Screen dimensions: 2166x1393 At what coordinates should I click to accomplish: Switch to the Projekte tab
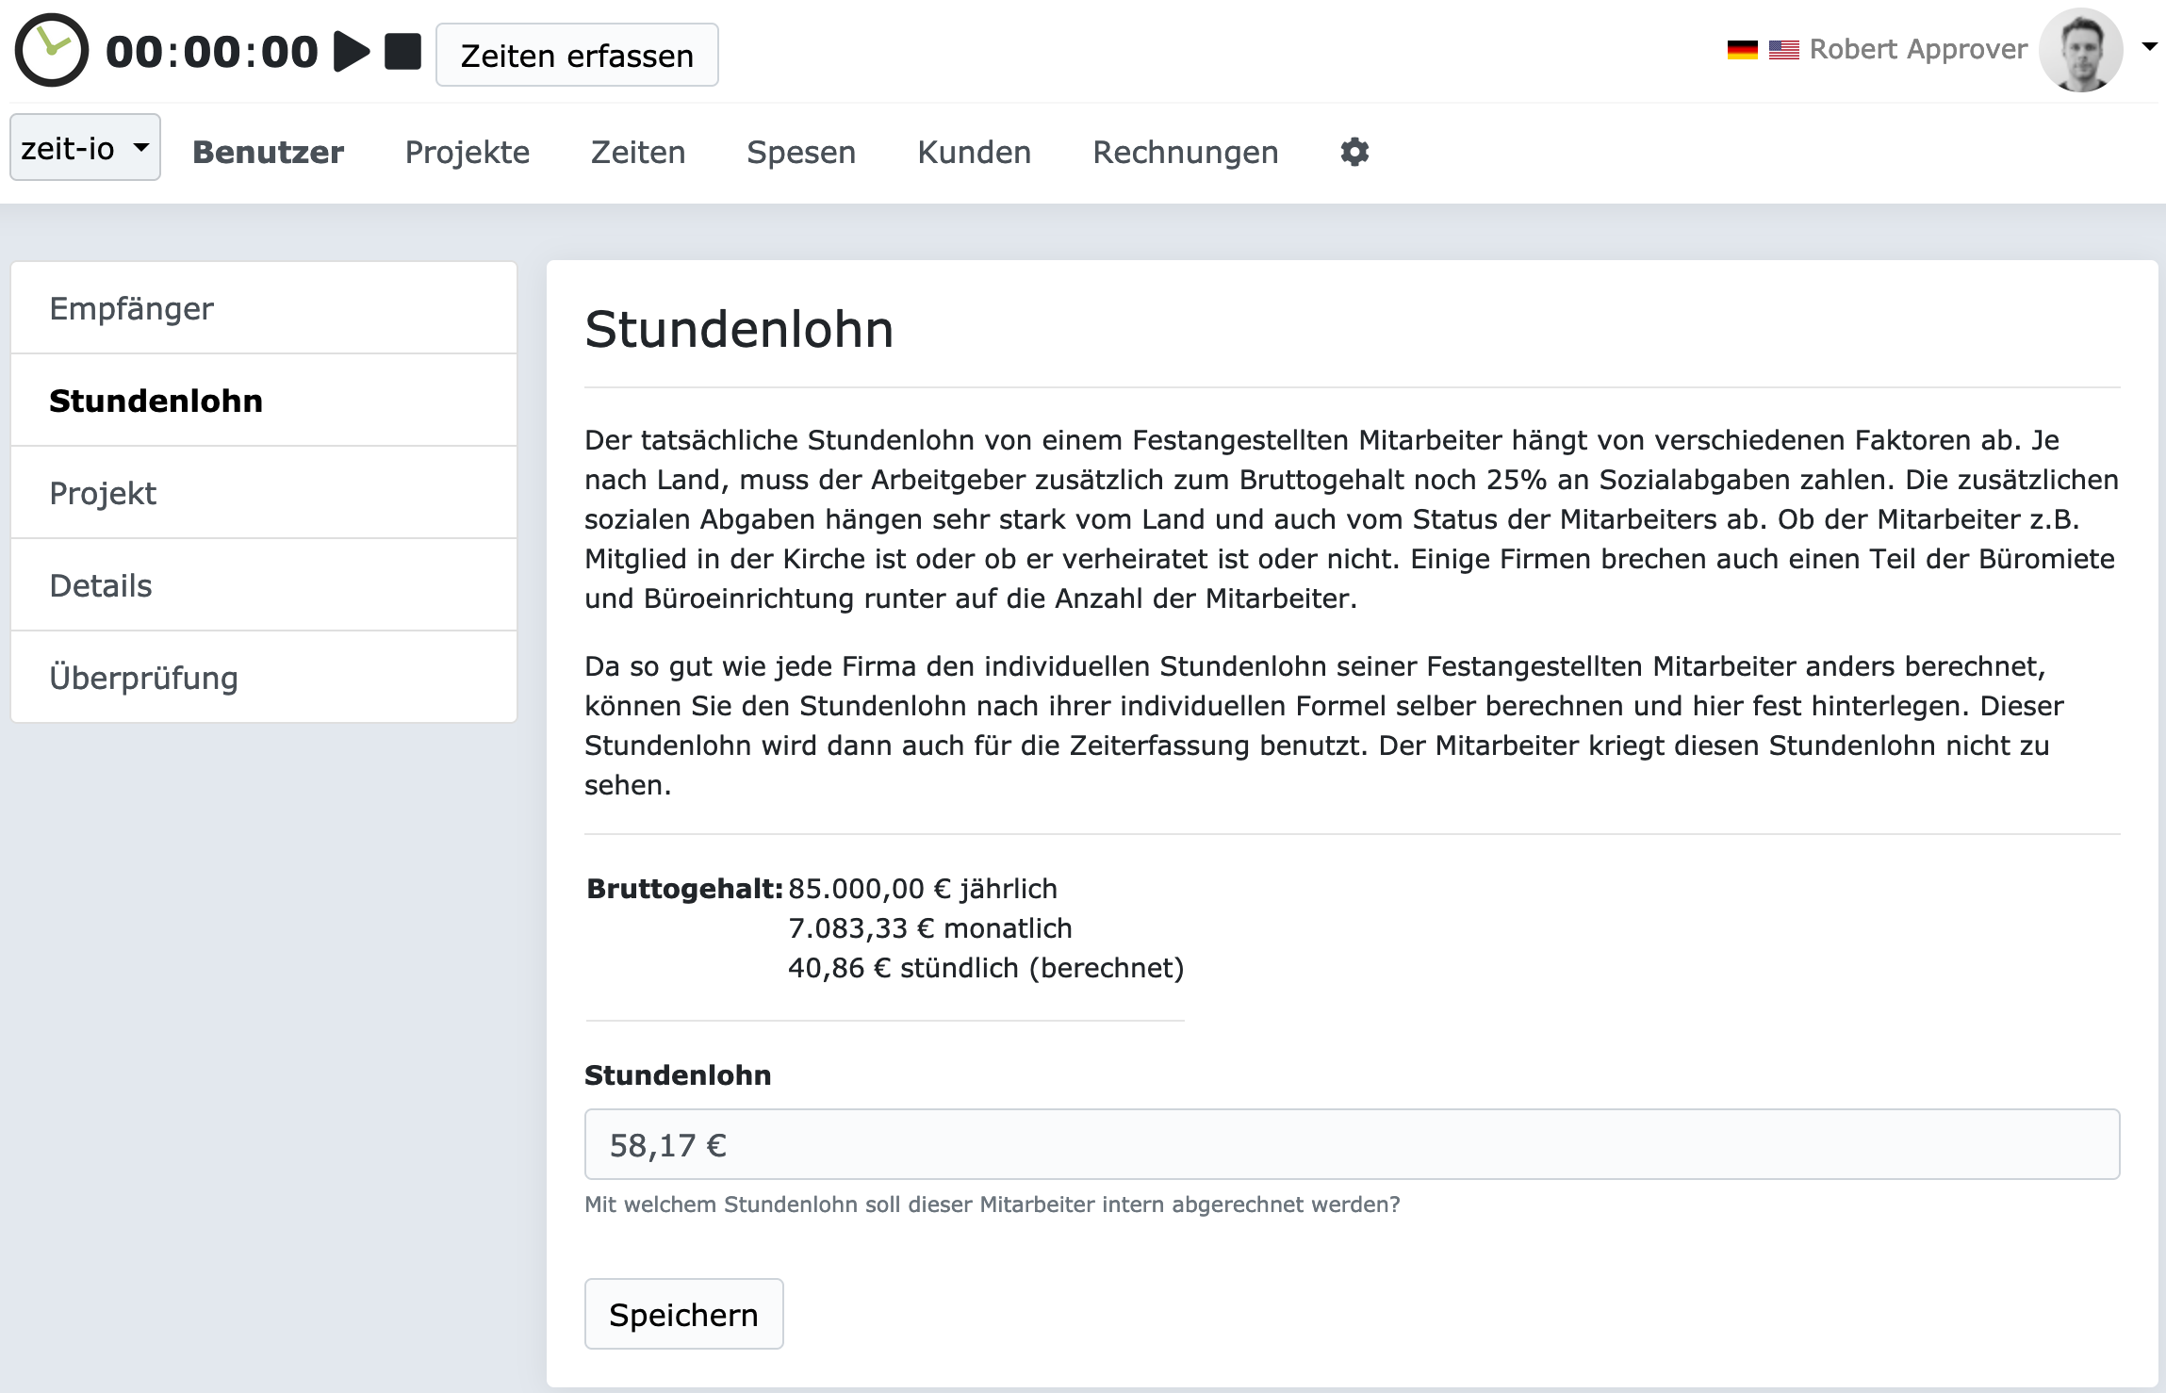click(x=467, y=152)
